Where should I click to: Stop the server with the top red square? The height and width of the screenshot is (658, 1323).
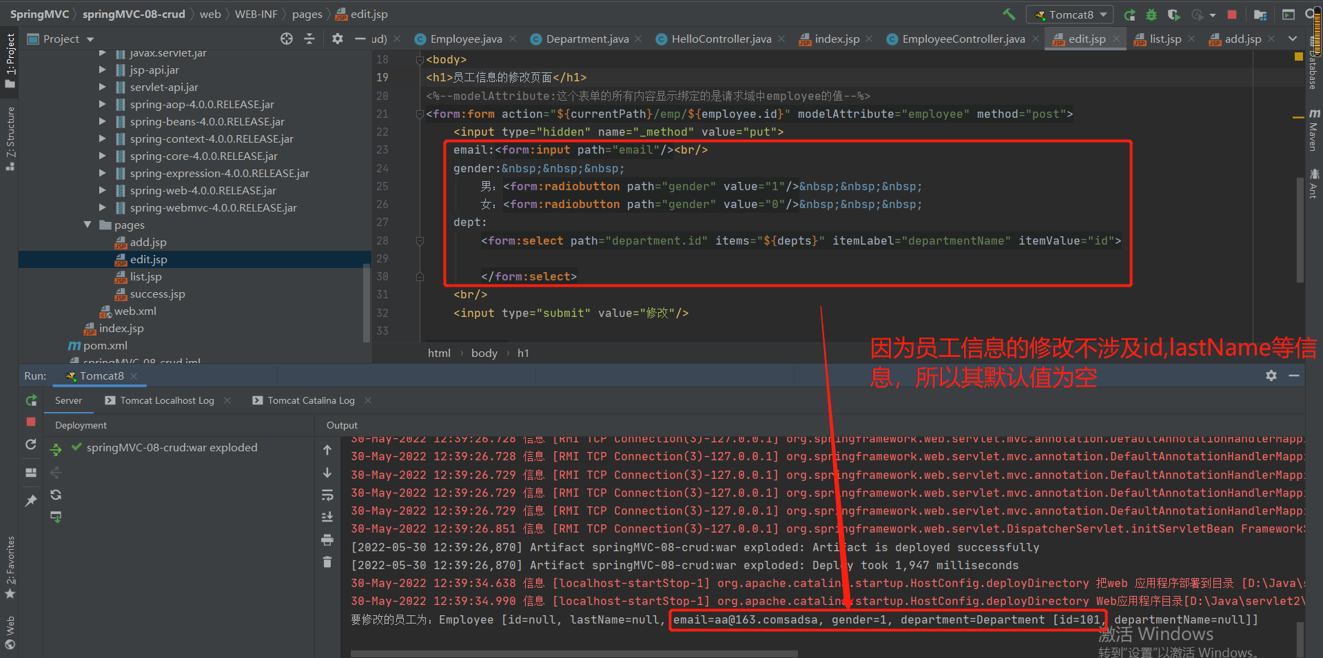tap(1232, 14)
